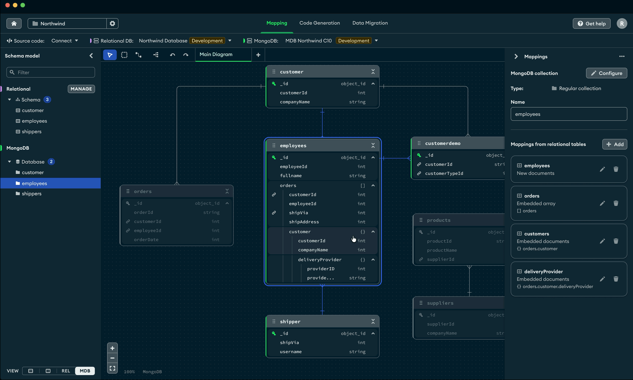
Task: Open the Data Migration tab
Action: (x=370, y=23)
